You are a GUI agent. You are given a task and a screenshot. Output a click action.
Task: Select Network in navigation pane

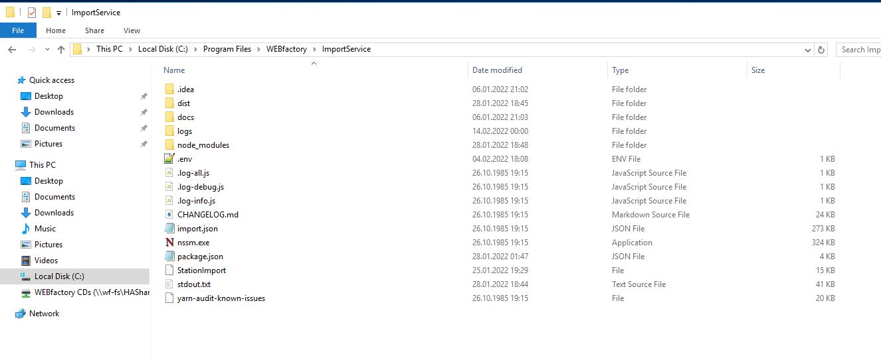44,314
